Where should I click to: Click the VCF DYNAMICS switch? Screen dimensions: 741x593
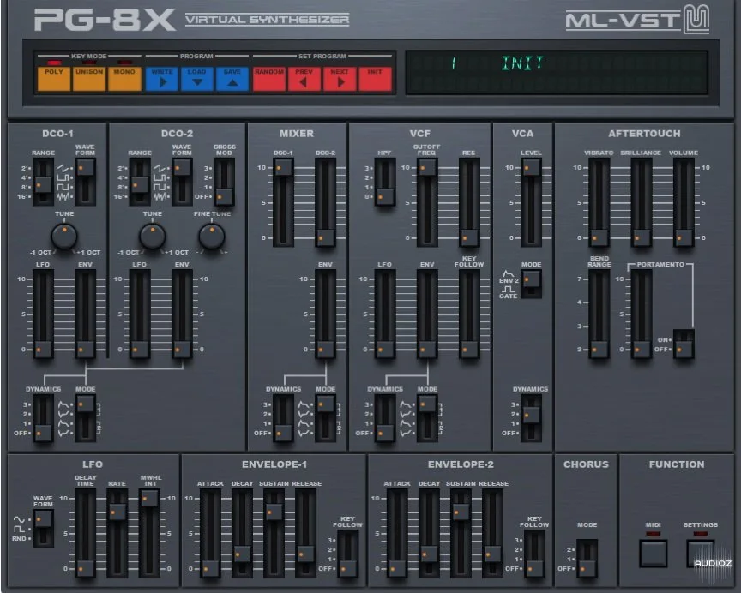pyautogui.click(x=385, y=418)
